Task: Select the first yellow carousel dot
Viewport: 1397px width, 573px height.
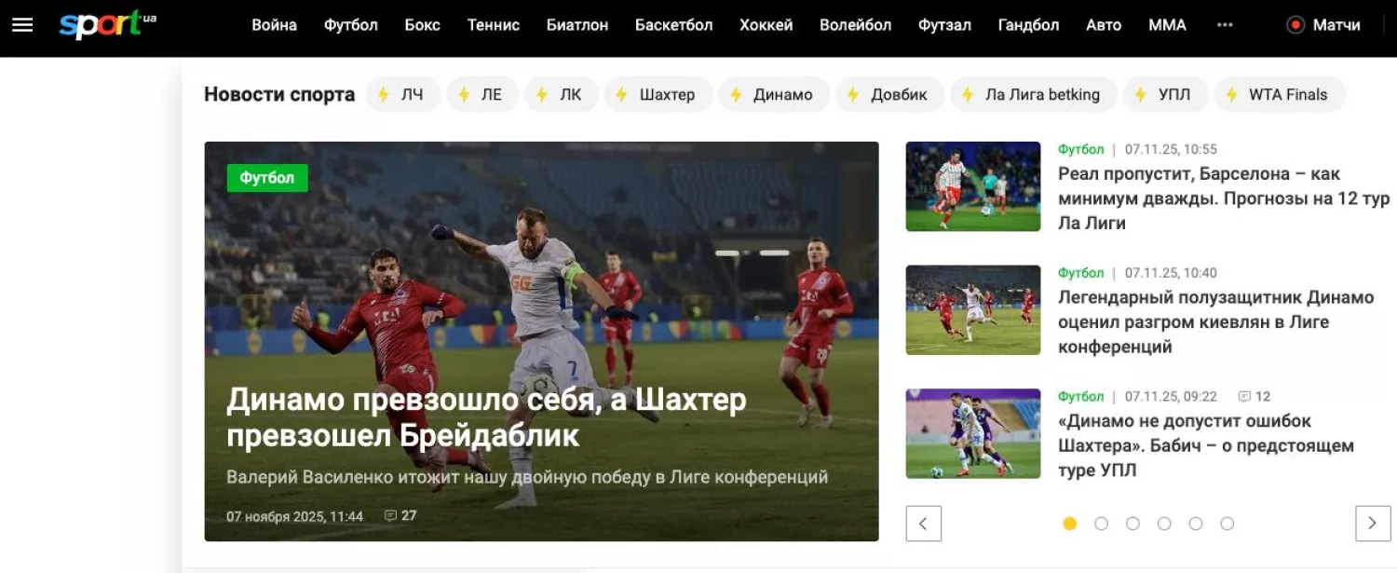Action: (1070, 524)
